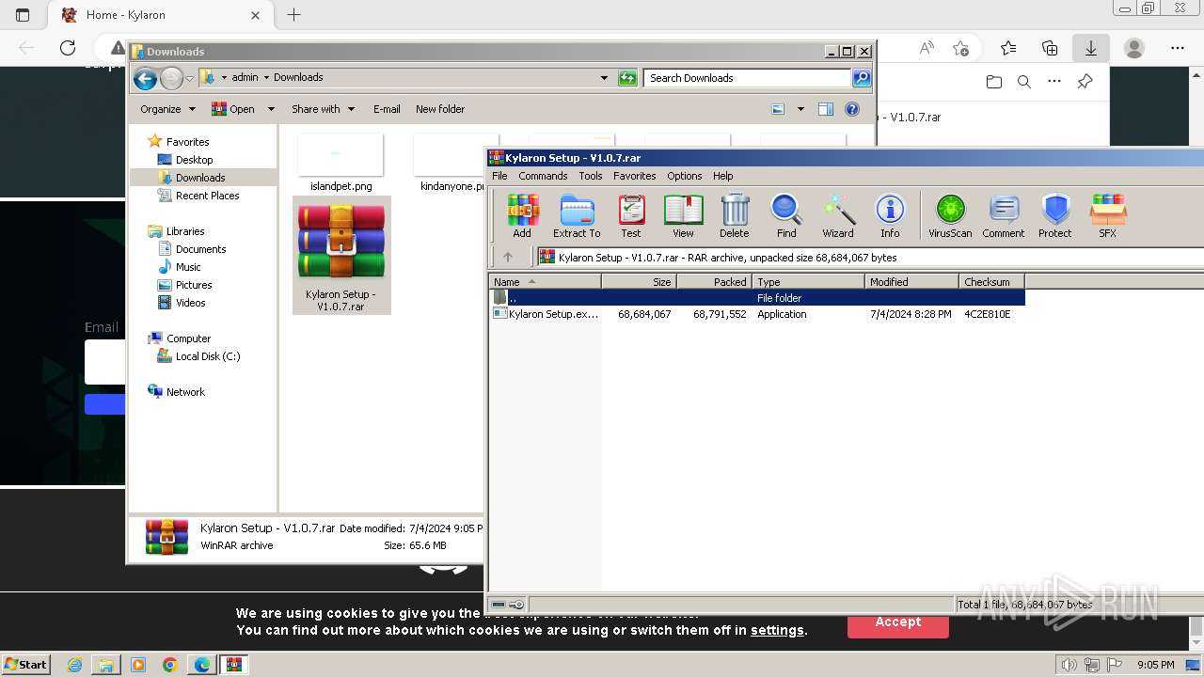Sort archive by Packed column

click(715, 282)
